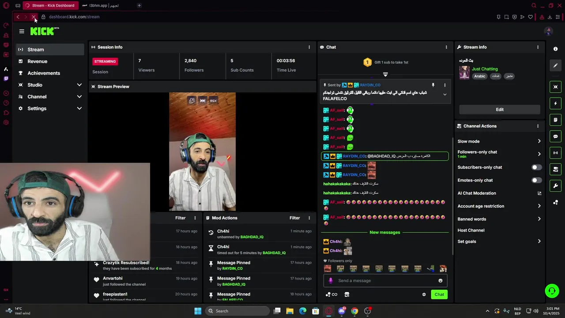Open the emoji picker in message box

(x=441, y=280)
